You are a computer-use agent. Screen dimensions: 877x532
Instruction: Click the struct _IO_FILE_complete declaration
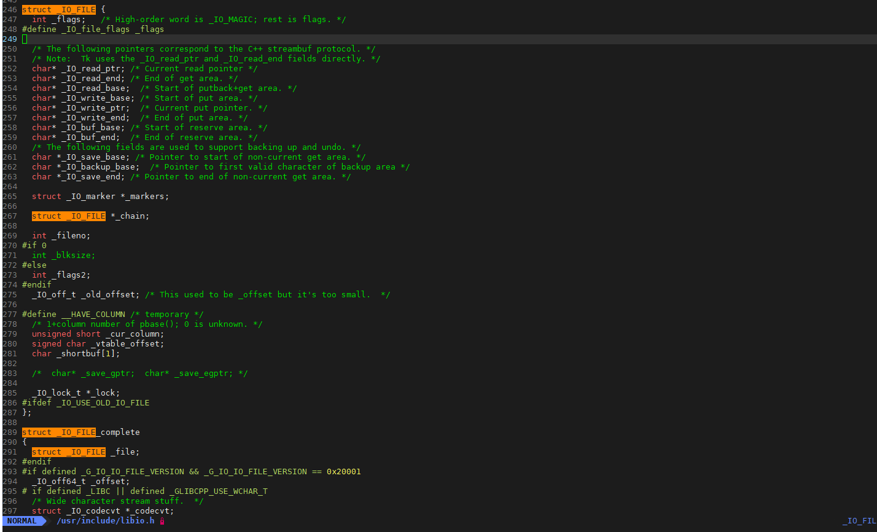pos(81,432)
